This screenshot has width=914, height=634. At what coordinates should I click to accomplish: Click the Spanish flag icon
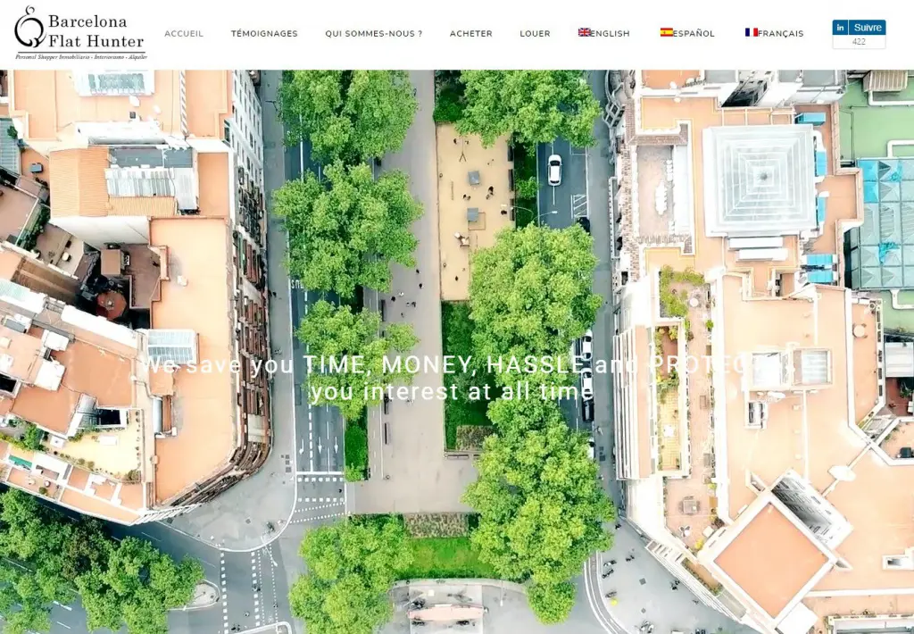pyautogui.click(x=667, y=32)
